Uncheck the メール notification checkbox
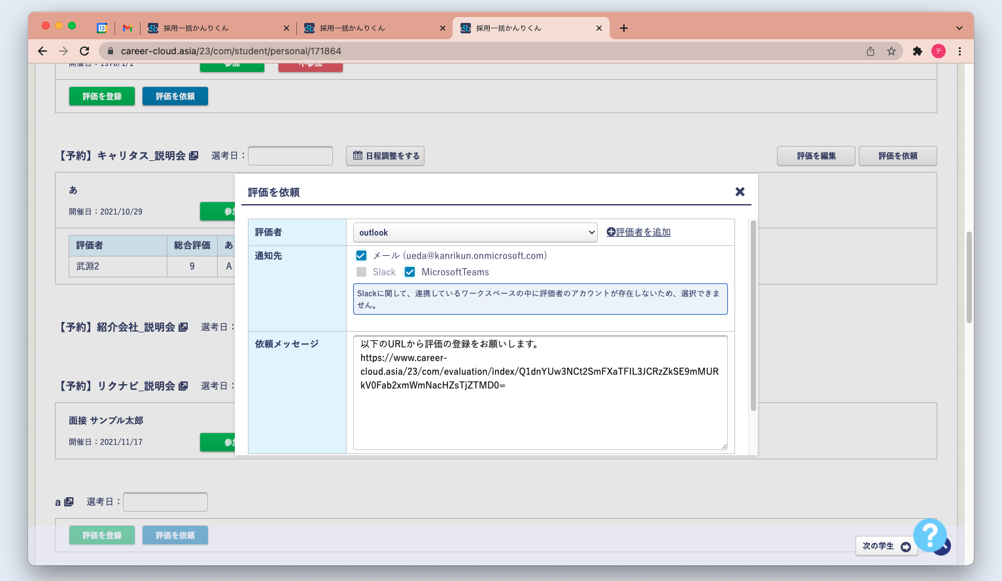 [361, 256]
